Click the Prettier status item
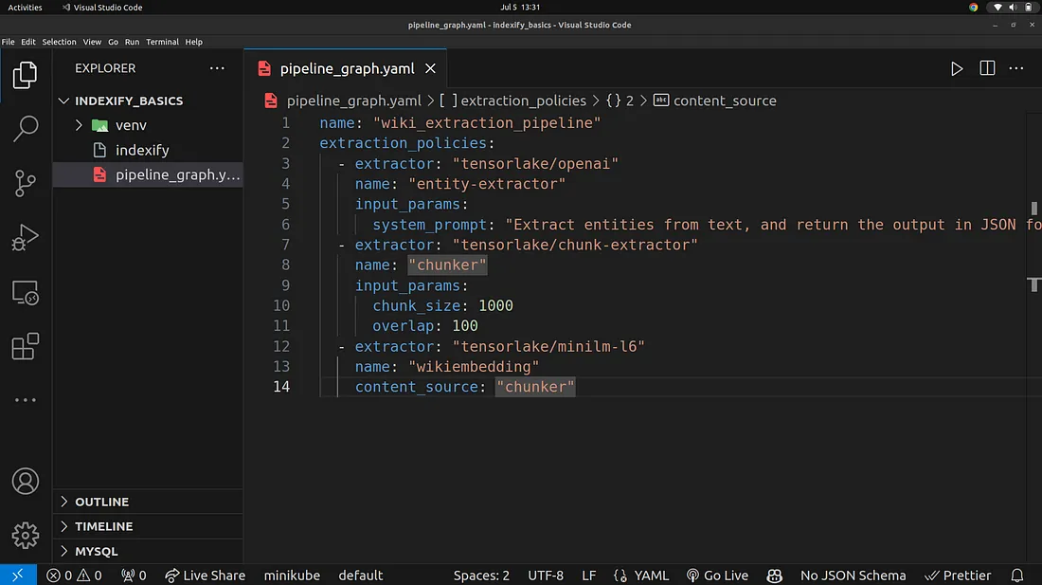This screenshot has width=1042, height=585. [x=958, y=575]
